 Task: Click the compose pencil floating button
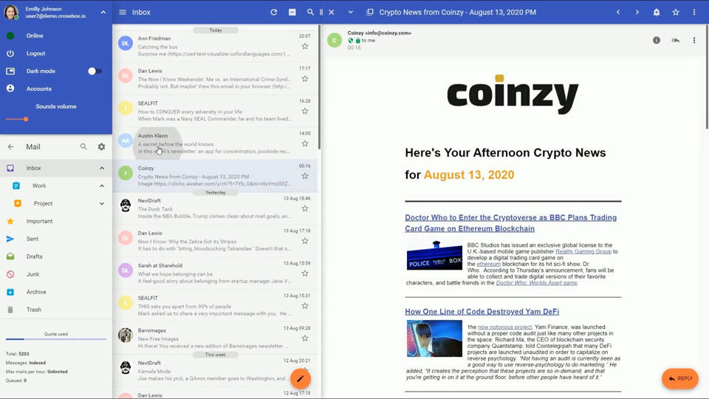[x=300, y=379]
